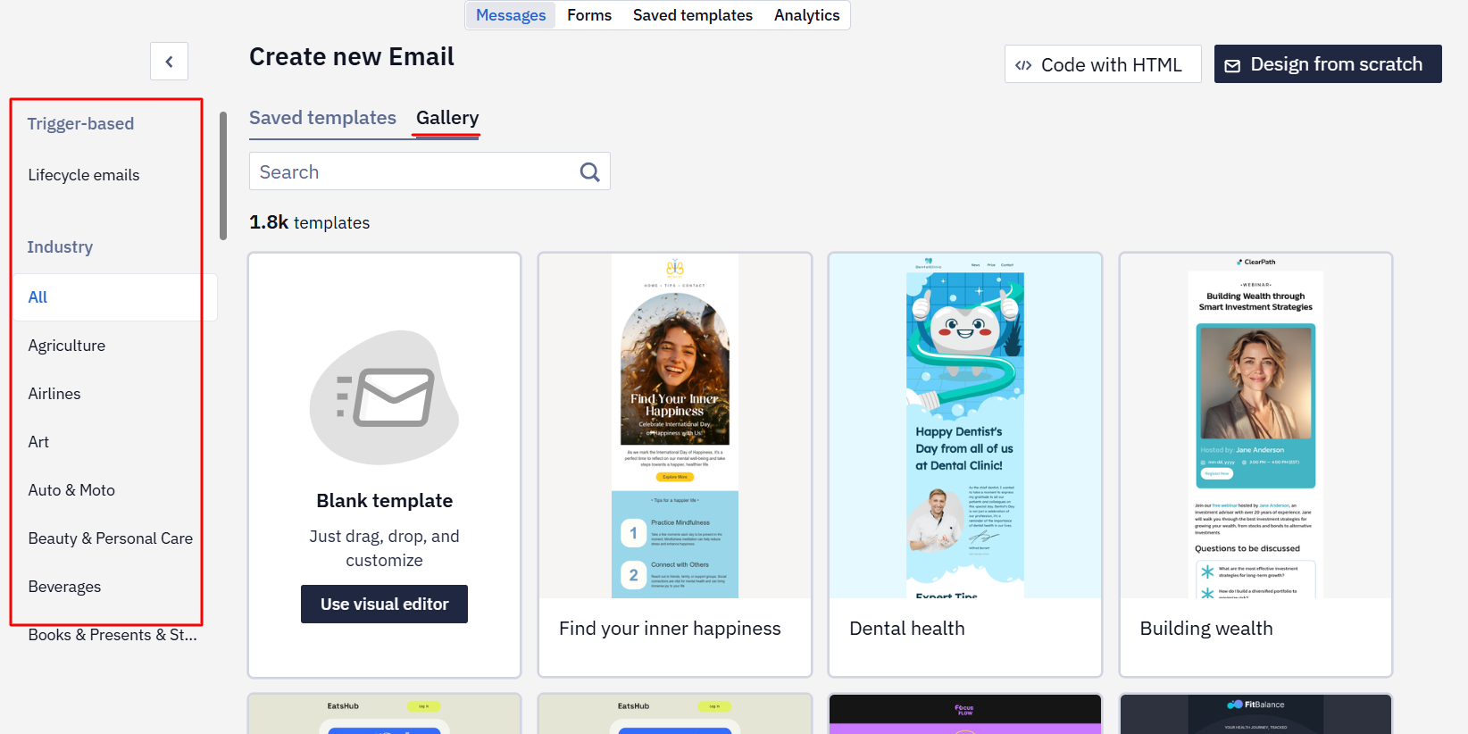Open the Focus Flow dark template thumbnail
This screenshot has width=1468, height=734.
[x=965, y=713]
